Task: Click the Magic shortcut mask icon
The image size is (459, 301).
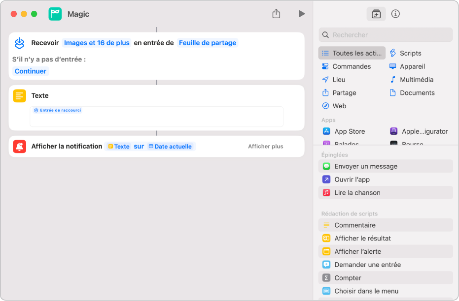Action: (x=55, y=14)
